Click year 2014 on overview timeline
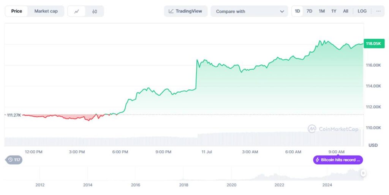This screenshot has width=389, height=195. 88,185
